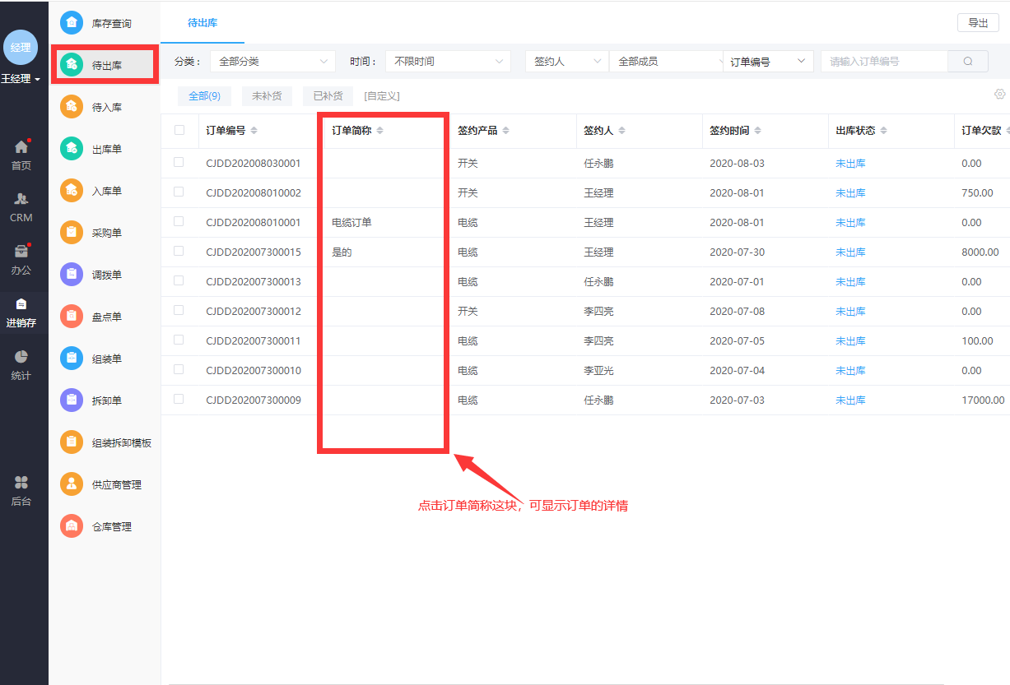Click signer 李亚光 cell

(598, 370)
